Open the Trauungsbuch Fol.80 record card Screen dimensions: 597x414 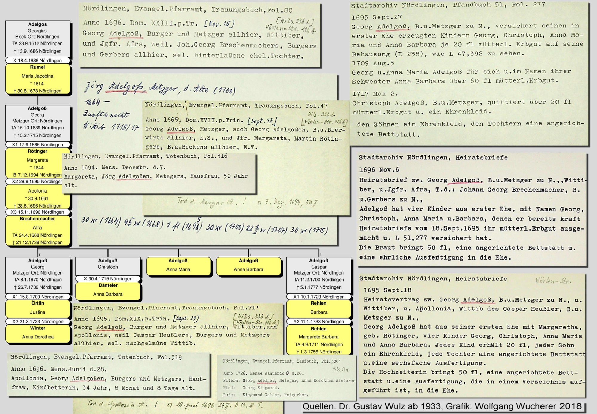click(x=199, y=34)
